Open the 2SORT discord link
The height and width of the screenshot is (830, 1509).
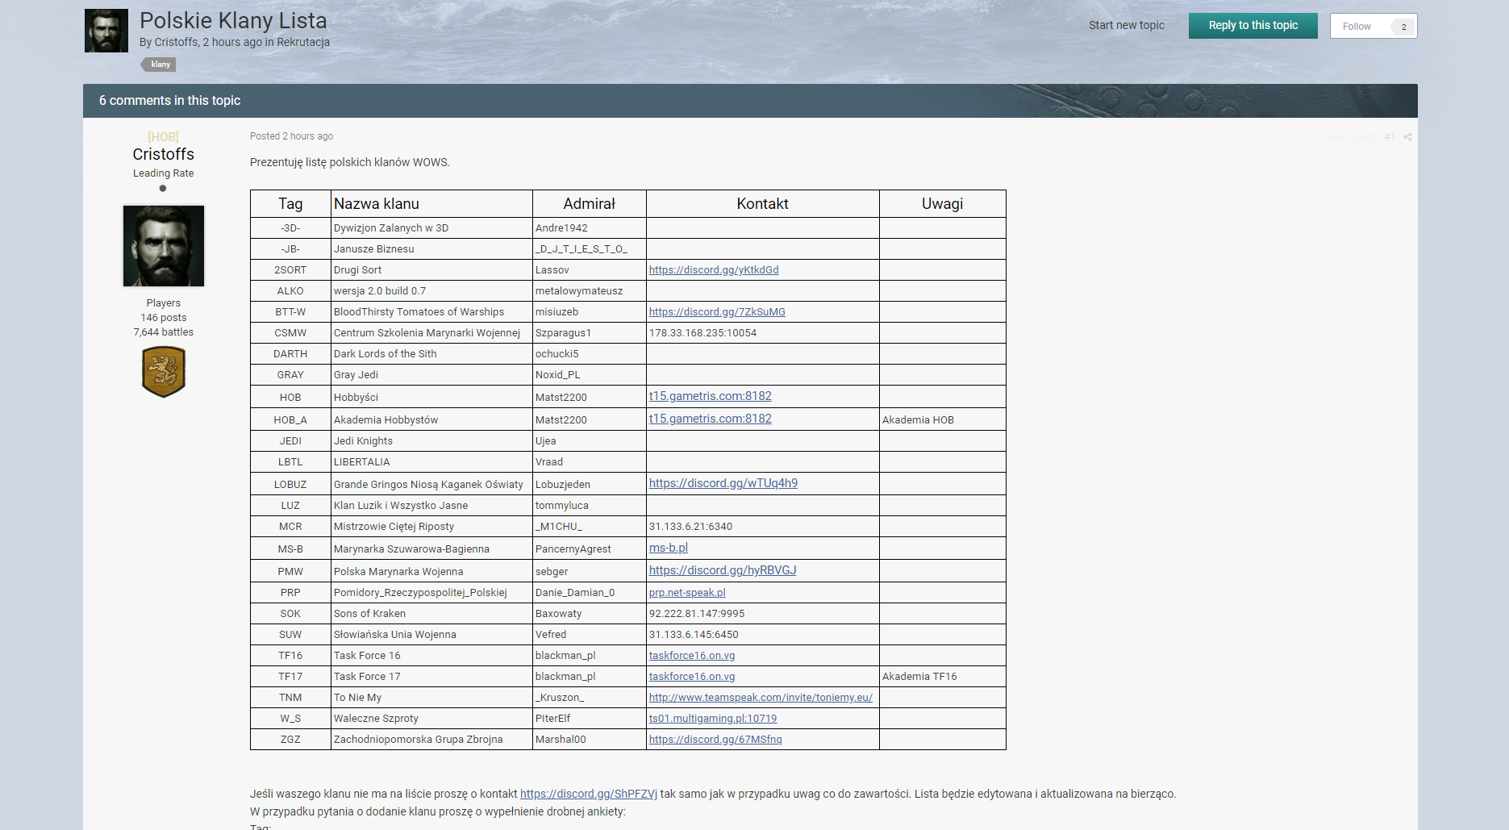click(714, 270)
